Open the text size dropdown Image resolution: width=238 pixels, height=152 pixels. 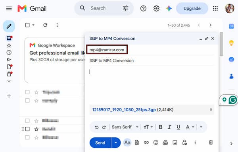point(148,127)
